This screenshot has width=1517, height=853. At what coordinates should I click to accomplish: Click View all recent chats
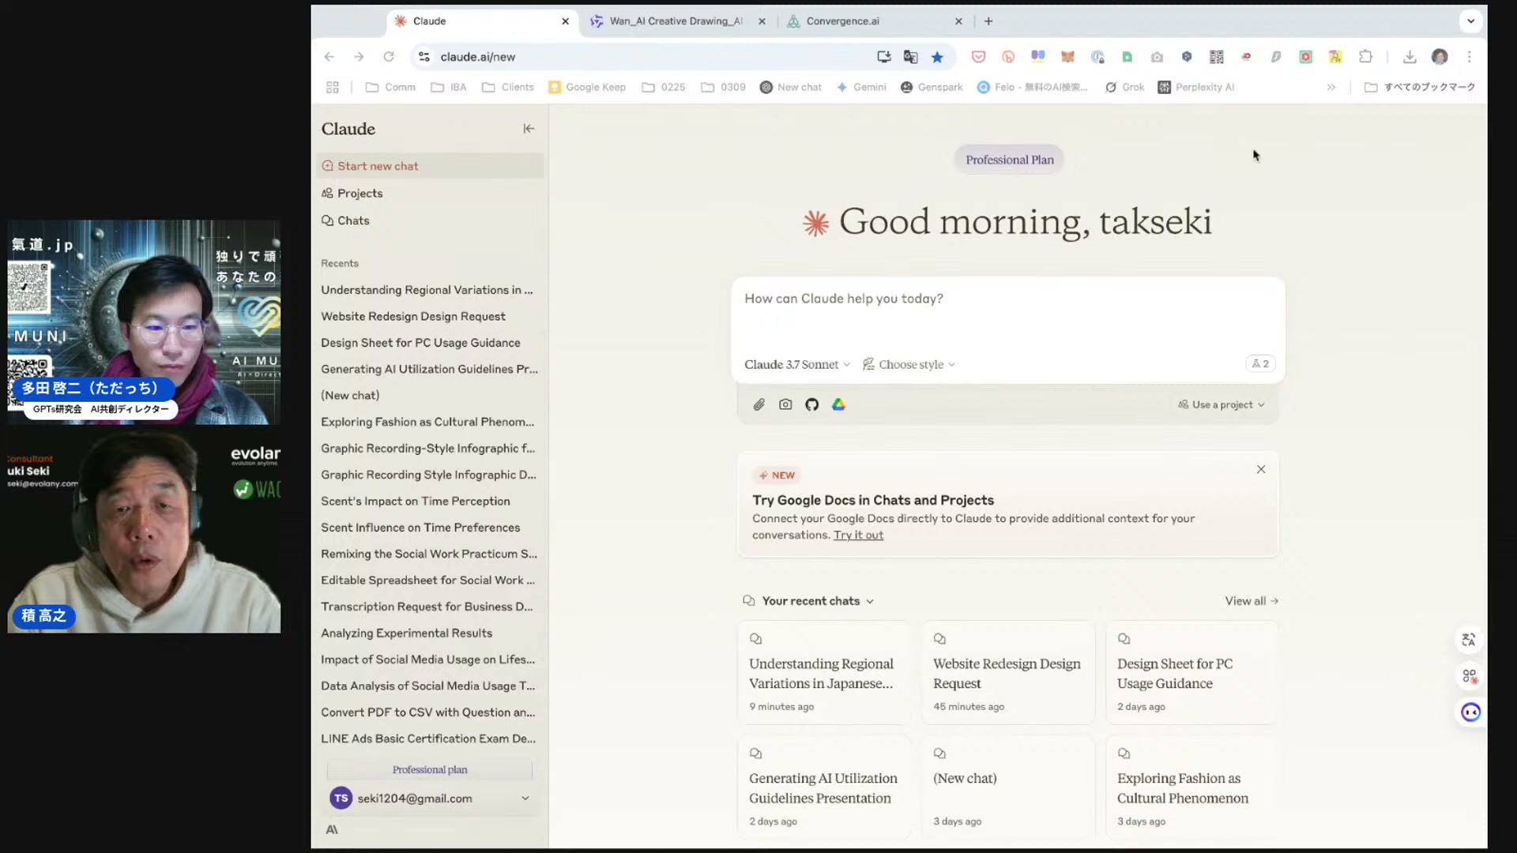tap(1252, 601)
